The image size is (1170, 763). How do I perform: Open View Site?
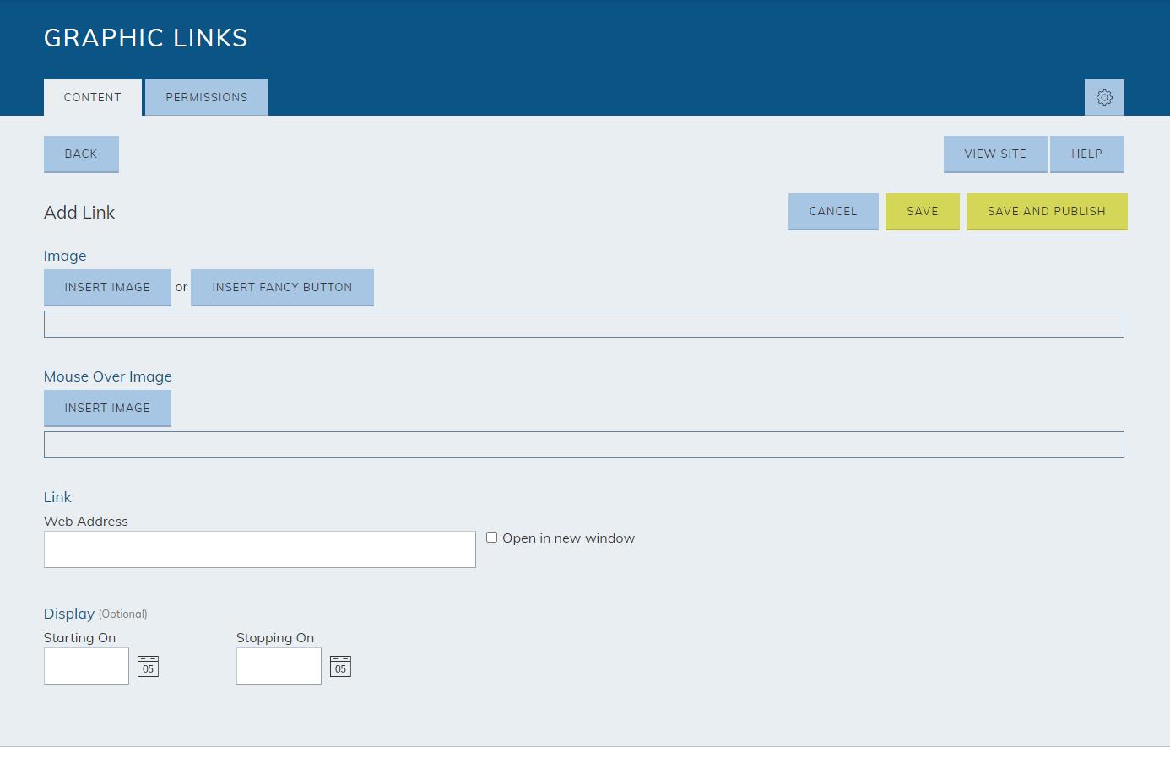pyautogui.click(x=995, y=154)
